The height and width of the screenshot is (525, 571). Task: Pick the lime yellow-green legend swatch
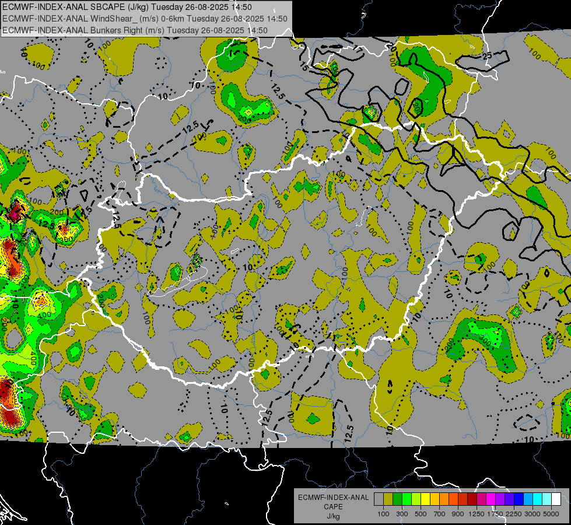(416, 499)
